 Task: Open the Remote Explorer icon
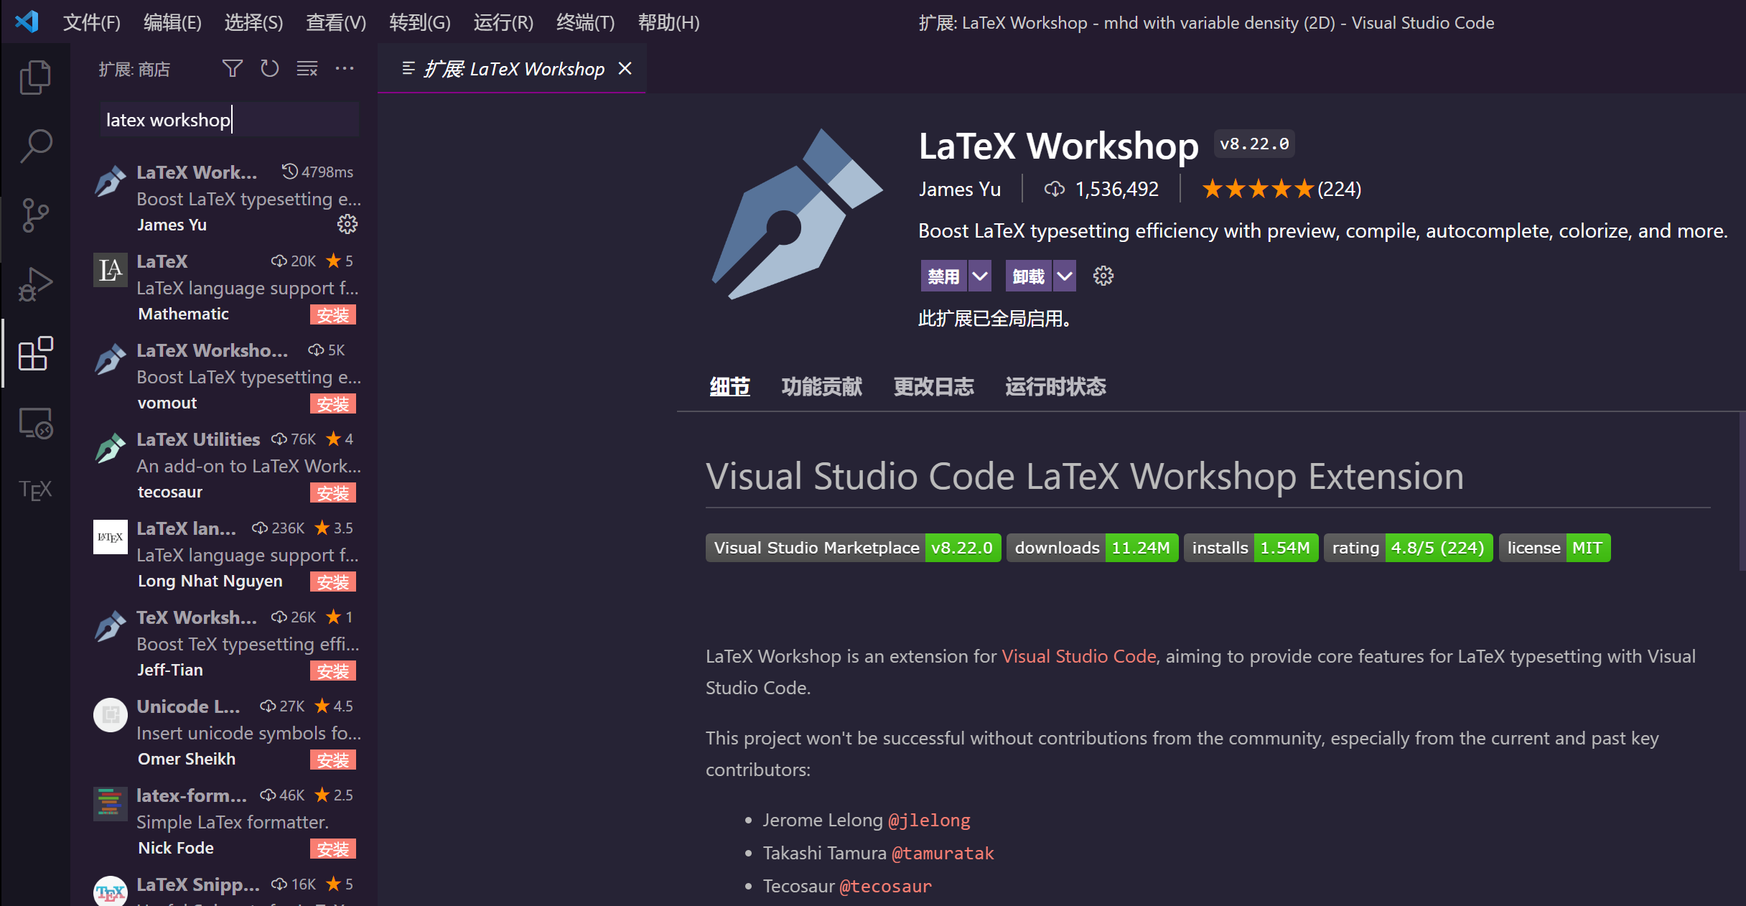point(35,424)
